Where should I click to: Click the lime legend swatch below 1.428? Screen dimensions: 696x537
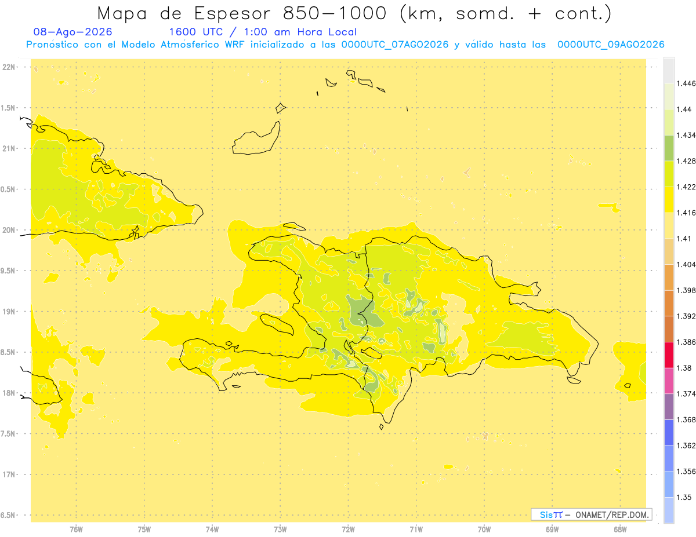[x=669, y=174]
